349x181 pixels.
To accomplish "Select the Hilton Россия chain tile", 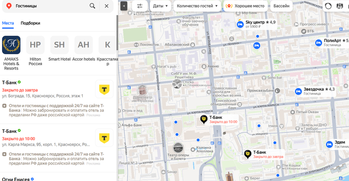I will (x=35, y=51).
